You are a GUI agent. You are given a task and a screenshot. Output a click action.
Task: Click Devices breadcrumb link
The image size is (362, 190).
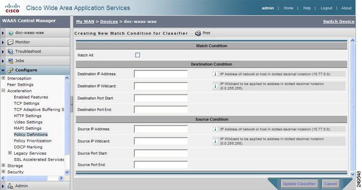109,22
